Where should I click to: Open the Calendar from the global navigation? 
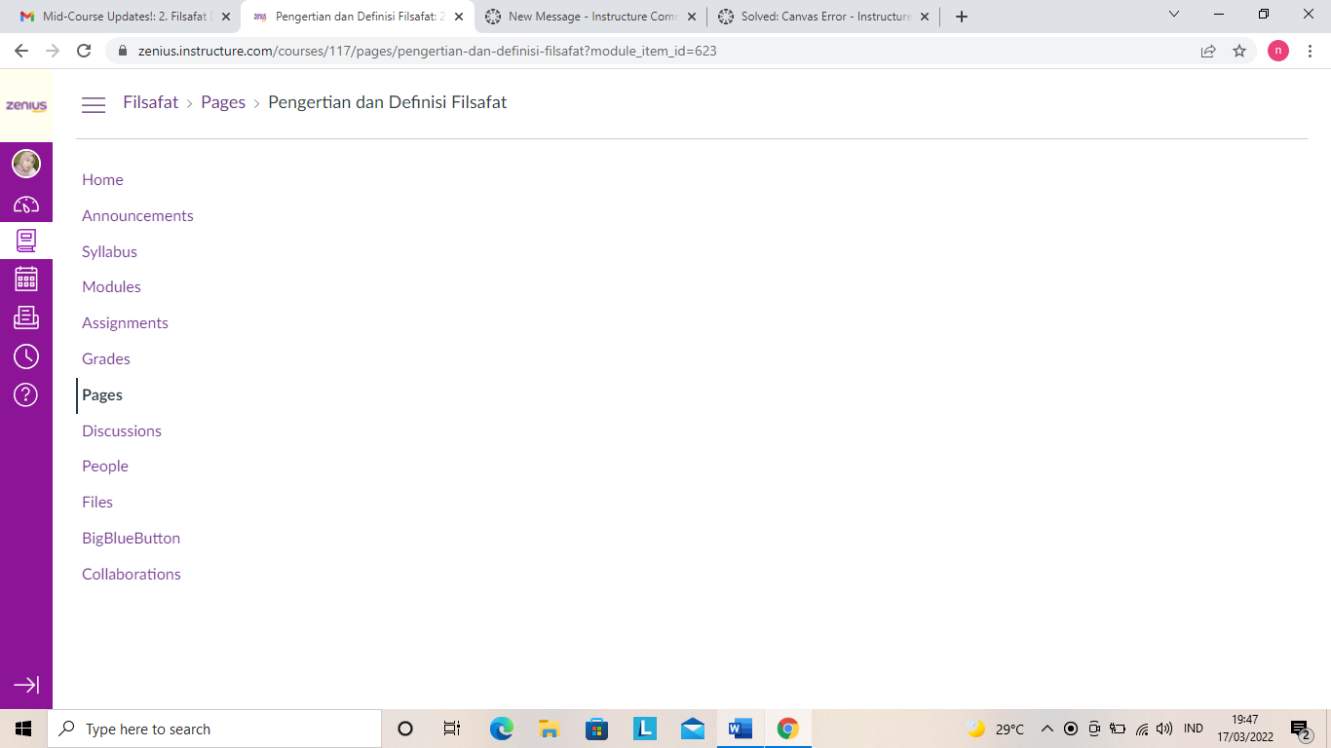pyautogui.click(x=26, y=279)
